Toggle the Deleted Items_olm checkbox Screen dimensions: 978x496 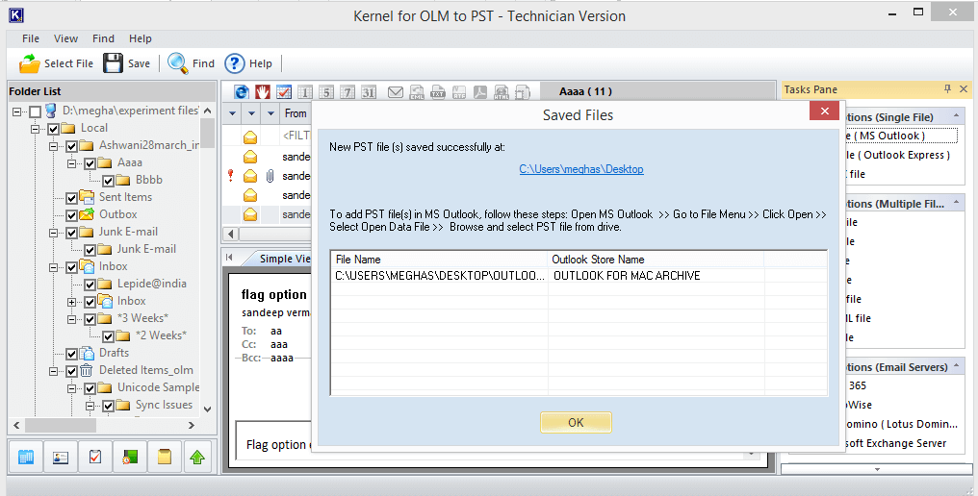pyautogui.click(x=72, y=371)
